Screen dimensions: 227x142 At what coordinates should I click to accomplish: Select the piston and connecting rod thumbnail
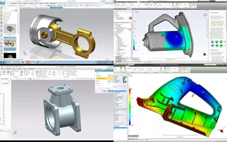coord(10,43)
